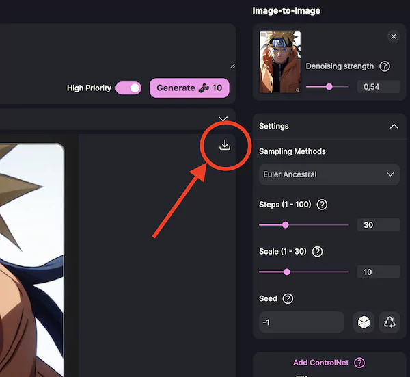Expand the chevron above the download icon
The width and height of the screenshot is (410, 377).
point(223,119)
